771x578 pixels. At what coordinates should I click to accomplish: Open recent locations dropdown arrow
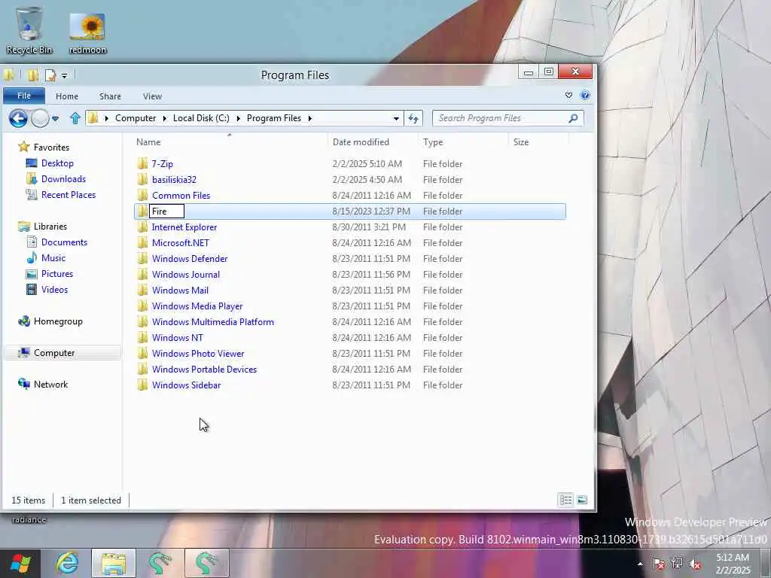[55, 118]
